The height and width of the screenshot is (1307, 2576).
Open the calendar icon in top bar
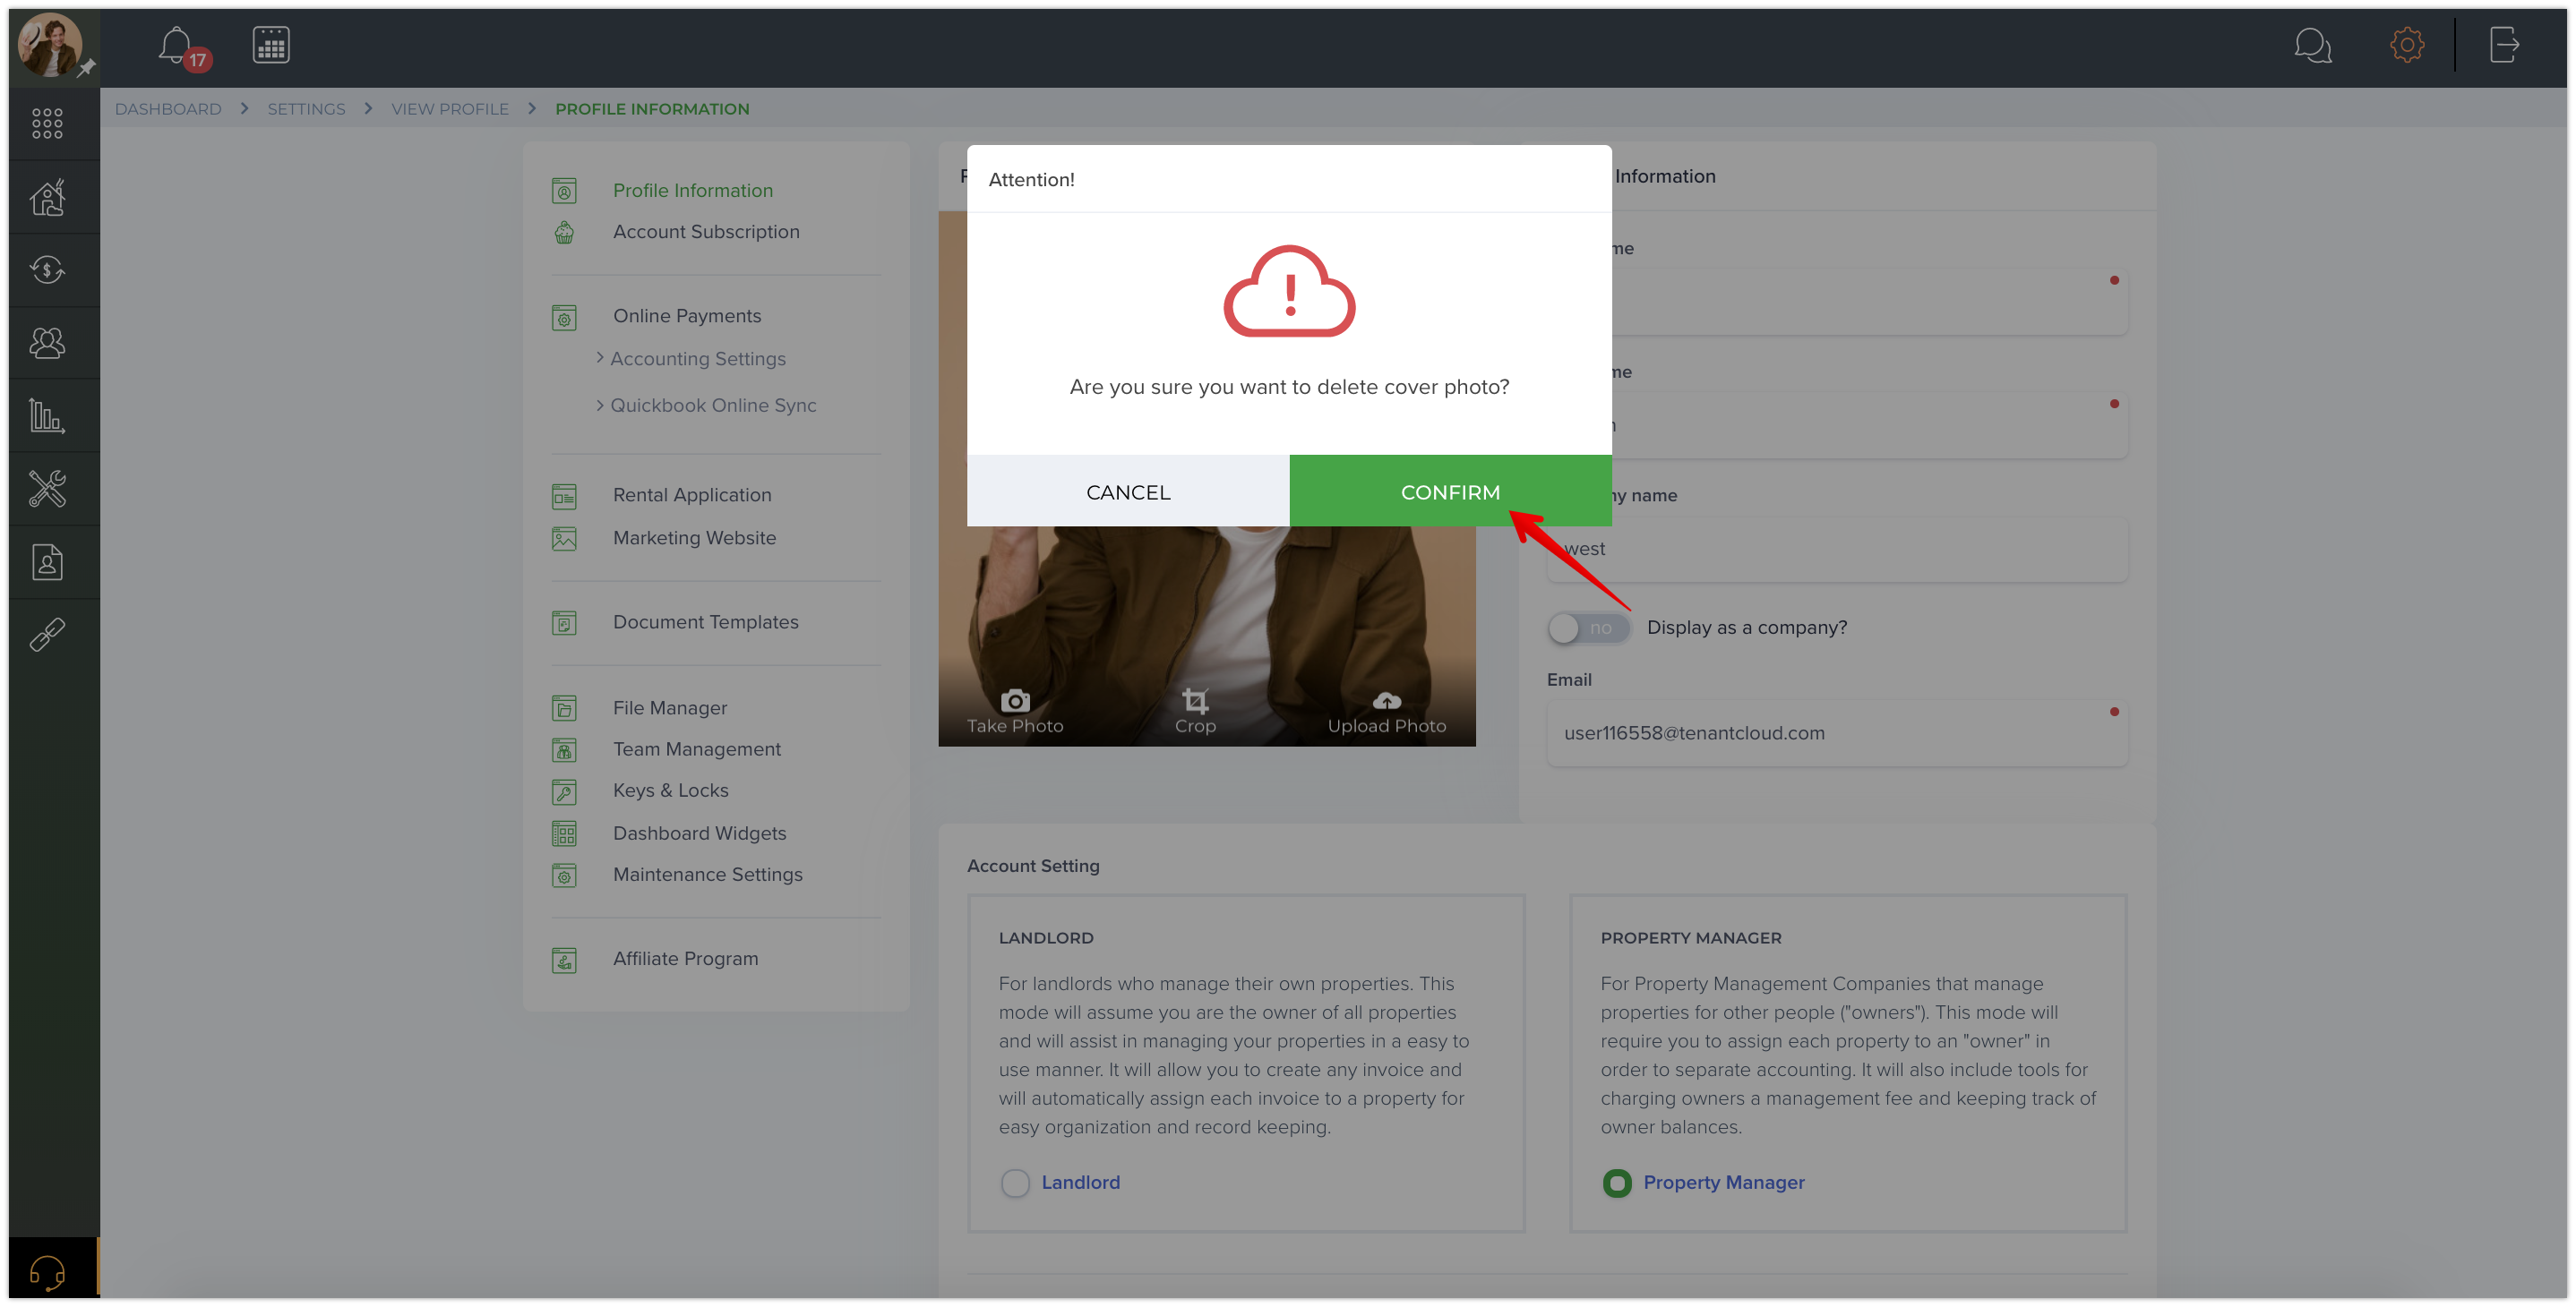point(271,45)
